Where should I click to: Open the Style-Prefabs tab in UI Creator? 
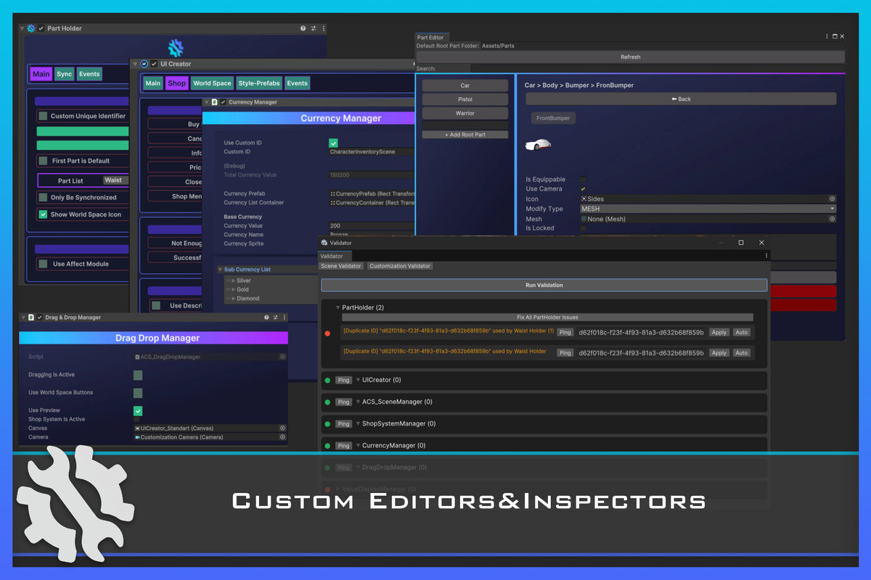(259, 83)
